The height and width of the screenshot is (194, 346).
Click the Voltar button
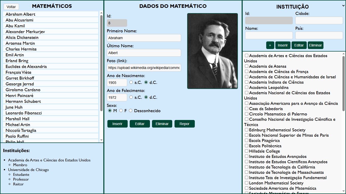click(x=11, y=7)
